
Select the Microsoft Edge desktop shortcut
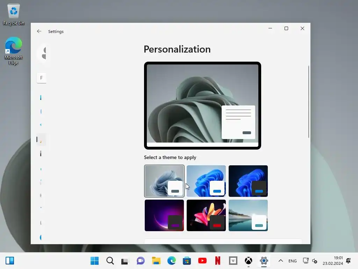coord(14,51)
